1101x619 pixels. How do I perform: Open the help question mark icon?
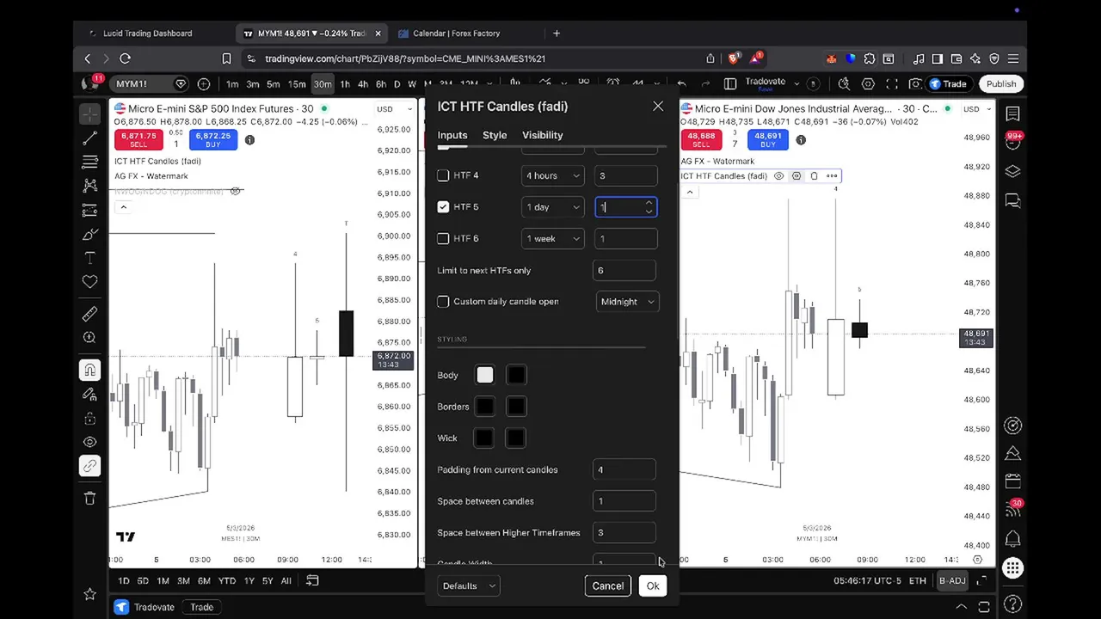(1012, 604)
